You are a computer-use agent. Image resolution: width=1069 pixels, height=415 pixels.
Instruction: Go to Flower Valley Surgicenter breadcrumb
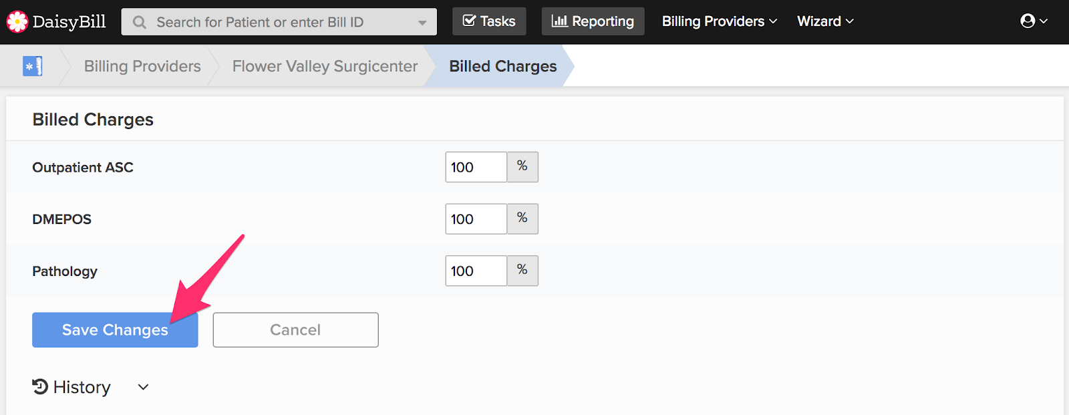click(325, 66)
